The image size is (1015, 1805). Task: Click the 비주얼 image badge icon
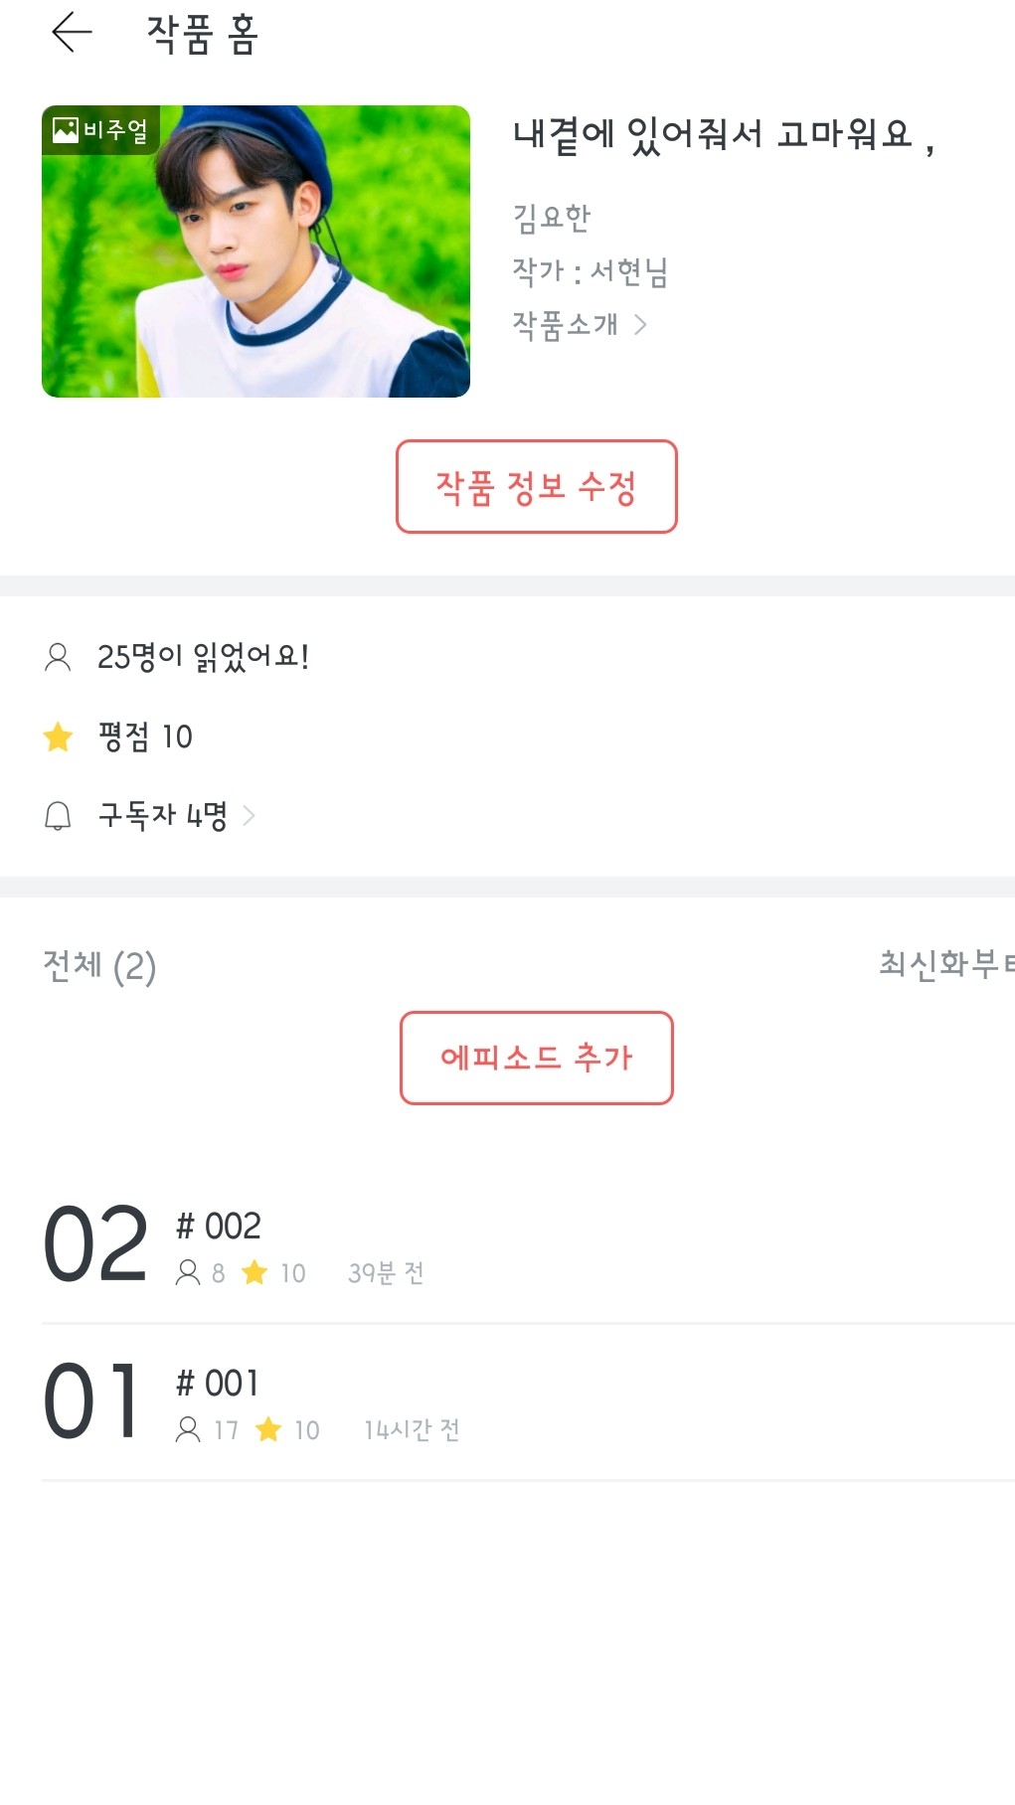click(66, 130)
